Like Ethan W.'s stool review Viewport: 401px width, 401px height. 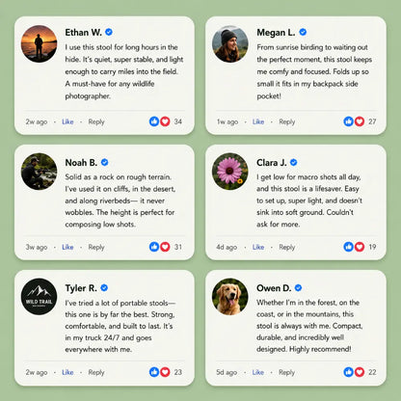pyautogui.click(x=67, y=121)
